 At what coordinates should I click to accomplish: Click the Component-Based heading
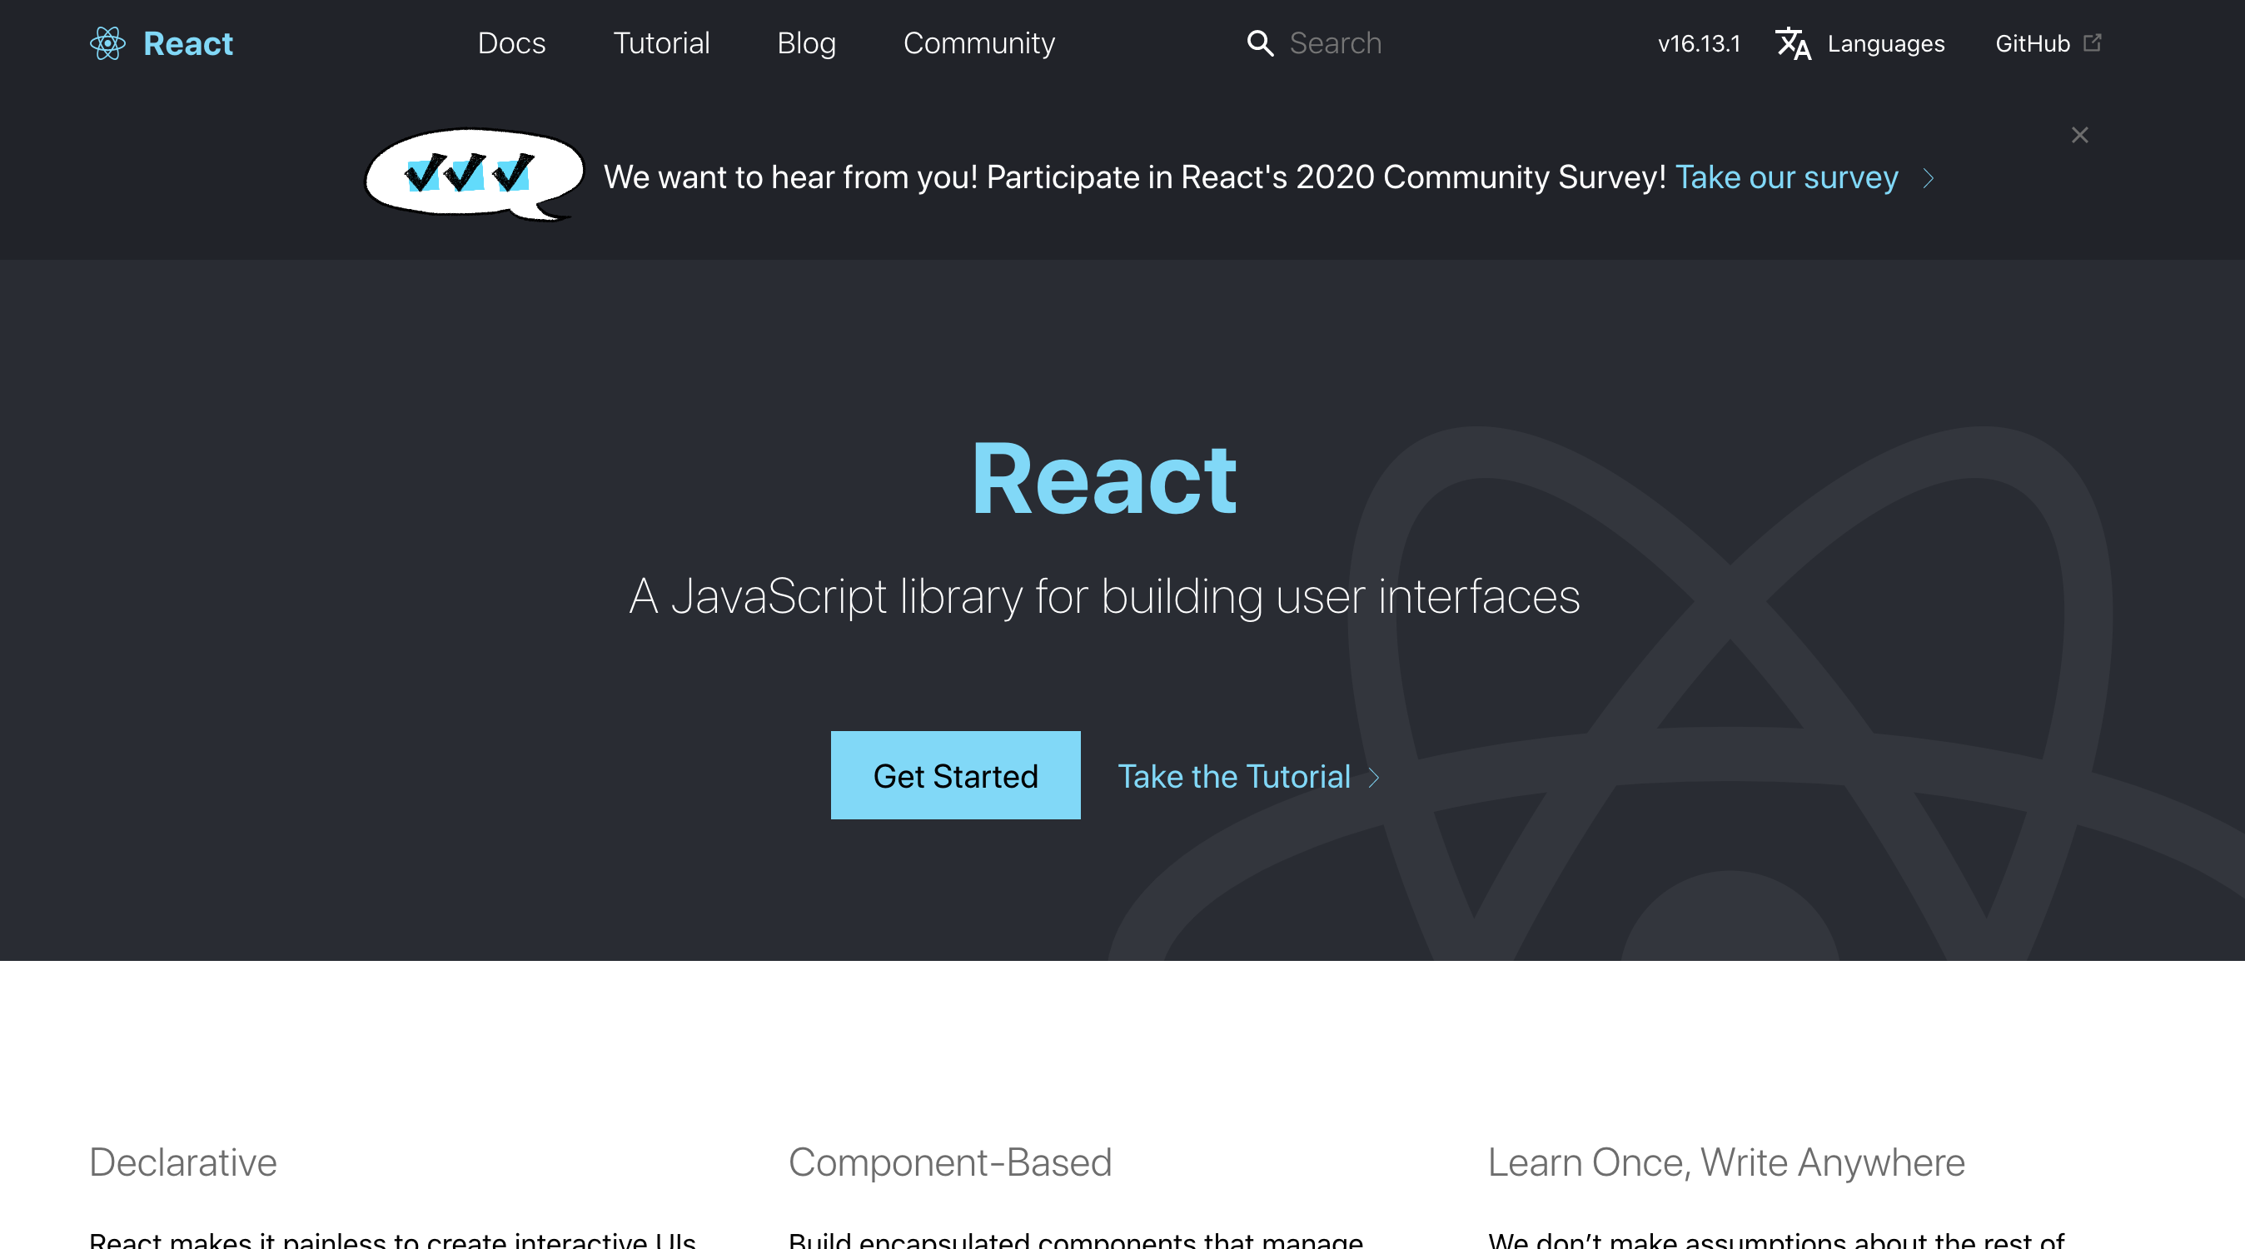pos(950,1162)
